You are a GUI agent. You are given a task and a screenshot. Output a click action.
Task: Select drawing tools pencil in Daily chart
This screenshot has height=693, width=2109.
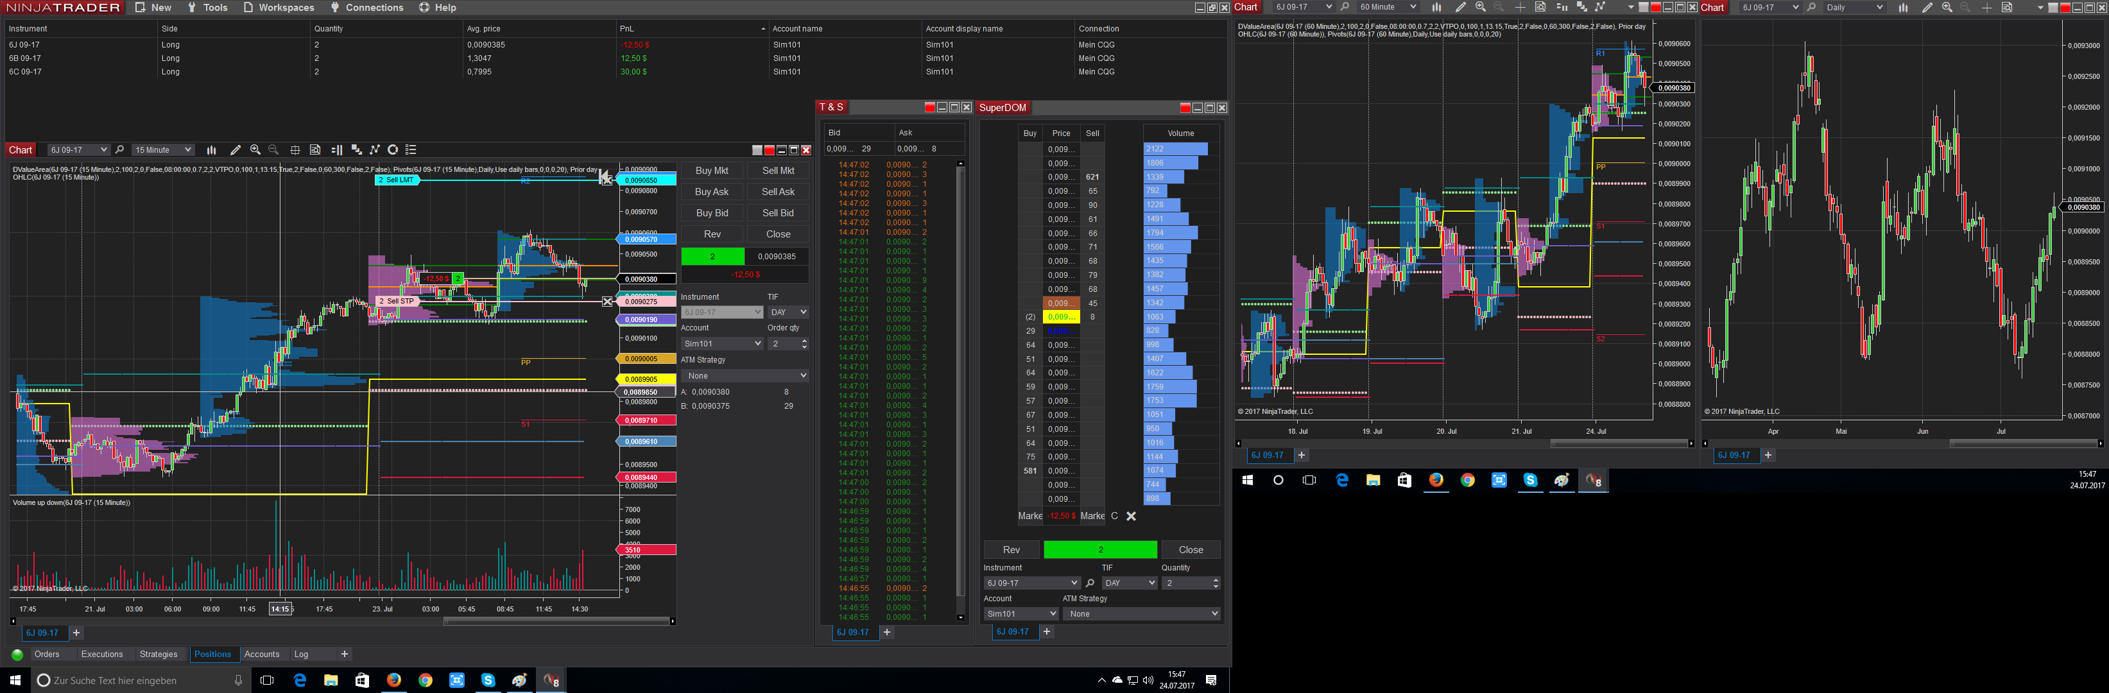point(1927,7)
